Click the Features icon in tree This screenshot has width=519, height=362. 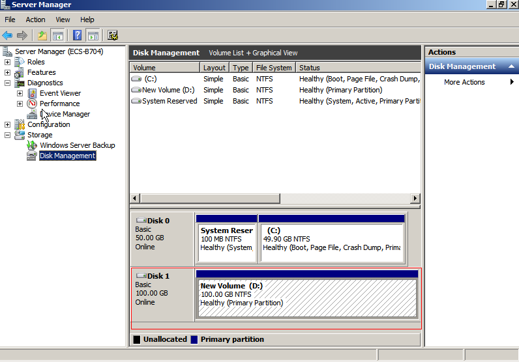20,72
